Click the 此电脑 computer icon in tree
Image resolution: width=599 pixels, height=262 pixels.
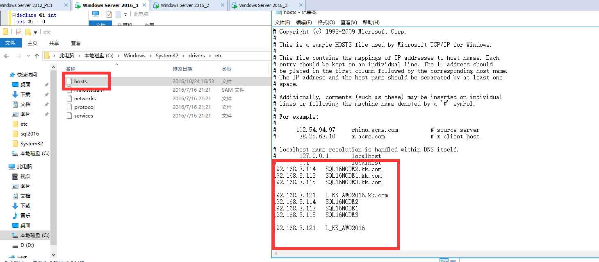(12, 167)
